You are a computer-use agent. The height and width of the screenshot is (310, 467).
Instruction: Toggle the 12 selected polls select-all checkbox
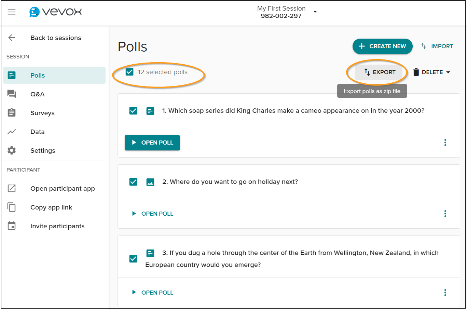(x=129, y=72)
